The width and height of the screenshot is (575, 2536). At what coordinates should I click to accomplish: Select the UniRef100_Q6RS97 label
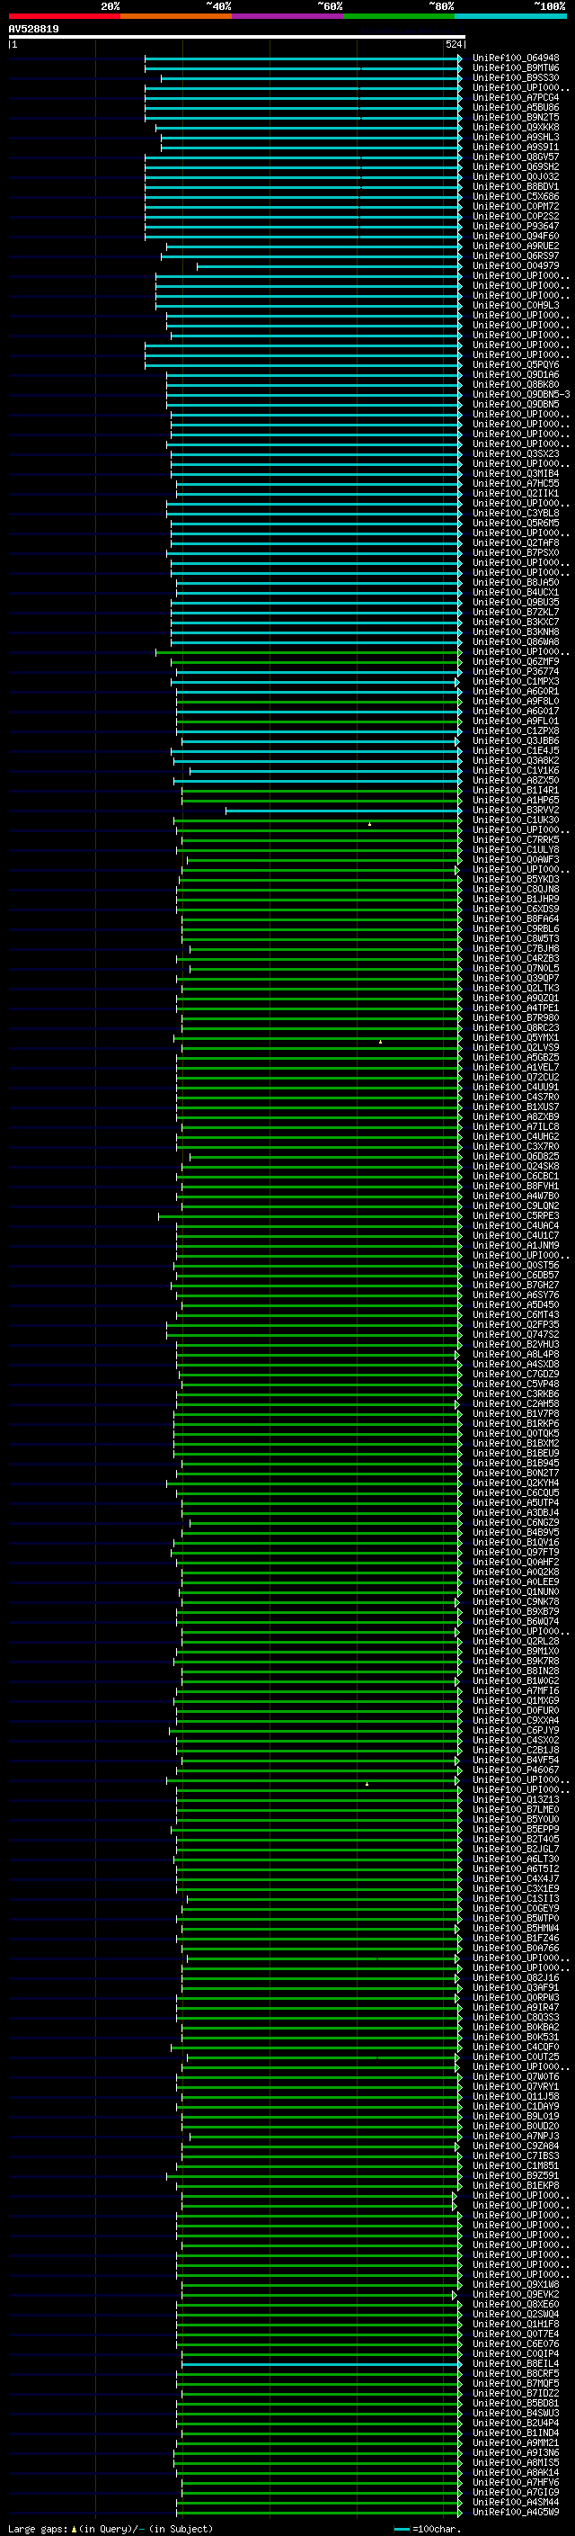click(516, 256)
